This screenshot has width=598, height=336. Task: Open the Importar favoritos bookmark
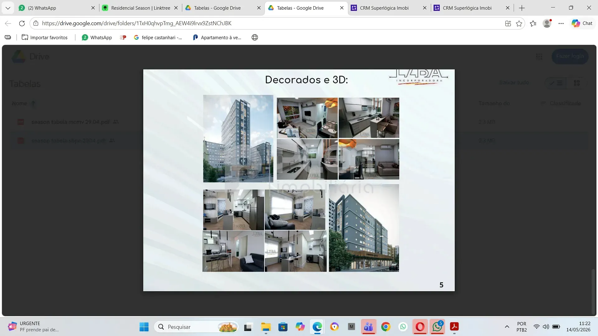[45, 38]
